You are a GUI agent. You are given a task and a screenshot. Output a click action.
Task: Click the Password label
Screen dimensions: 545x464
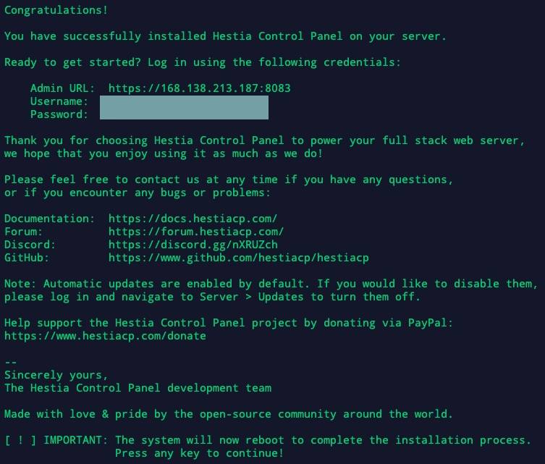tap(59, 114)
